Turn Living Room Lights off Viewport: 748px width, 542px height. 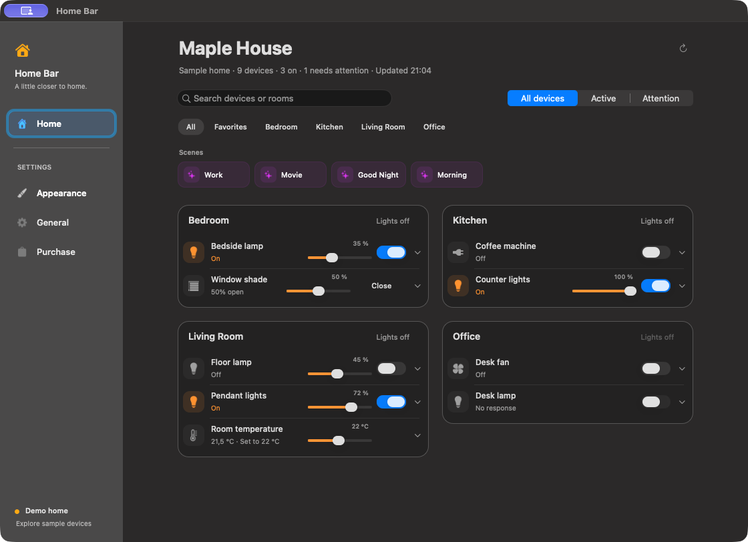pos(393,338)
